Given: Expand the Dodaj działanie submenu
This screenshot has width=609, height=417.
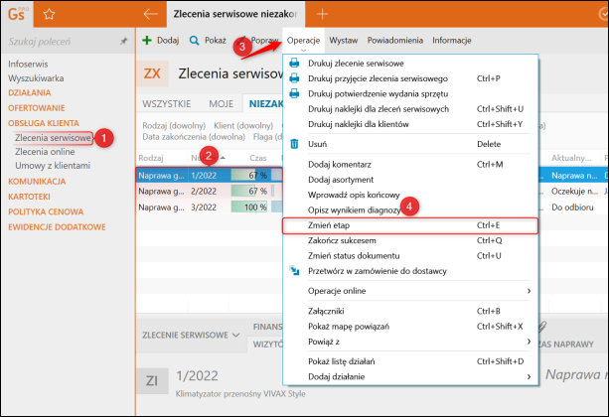Looking at the screenshot, I should tap(410, 376).
